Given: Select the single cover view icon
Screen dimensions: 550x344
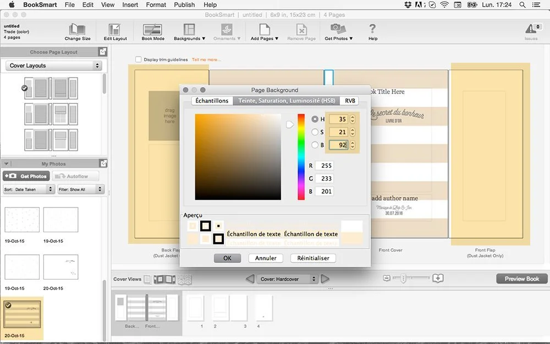Looking at the screenshot, I should [147, 280].
